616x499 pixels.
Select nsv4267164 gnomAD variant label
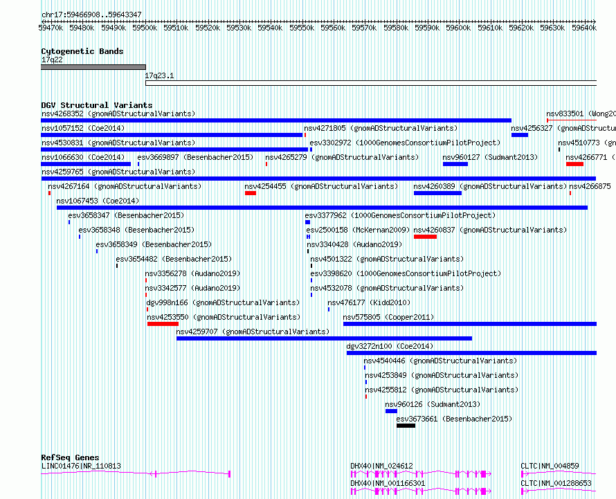coord(125,186)
